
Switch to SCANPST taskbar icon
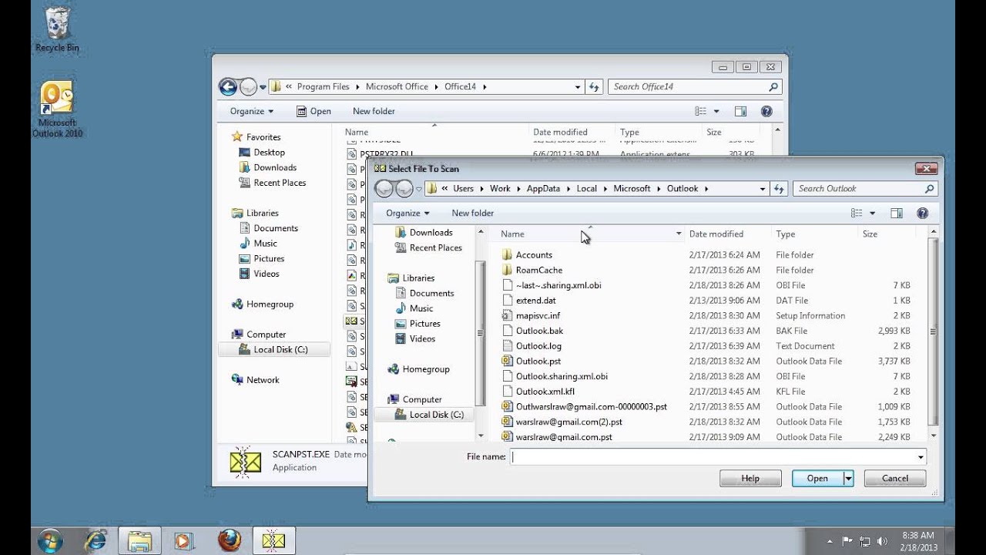(x=273, y=541)
